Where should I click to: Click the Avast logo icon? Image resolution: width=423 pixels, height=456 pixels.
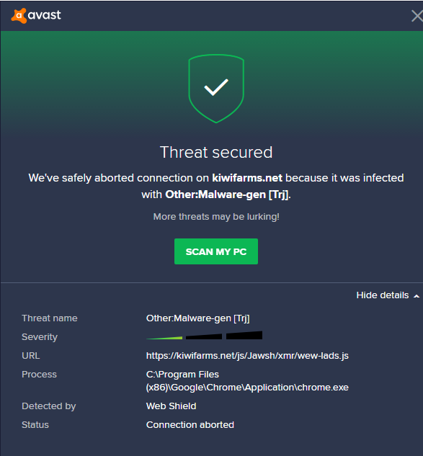tap(19, 15)
